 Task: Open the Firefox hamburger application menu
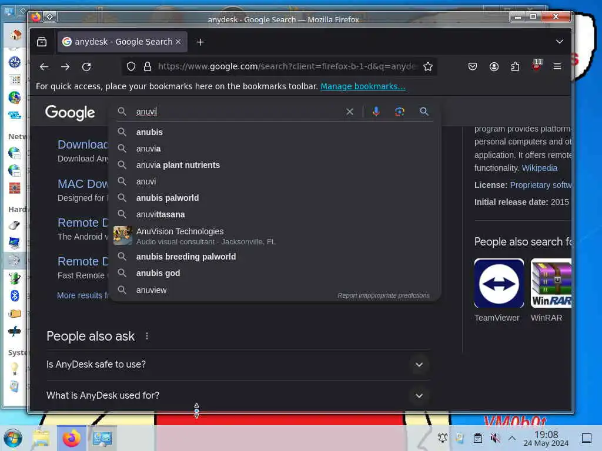click(557, 67)
